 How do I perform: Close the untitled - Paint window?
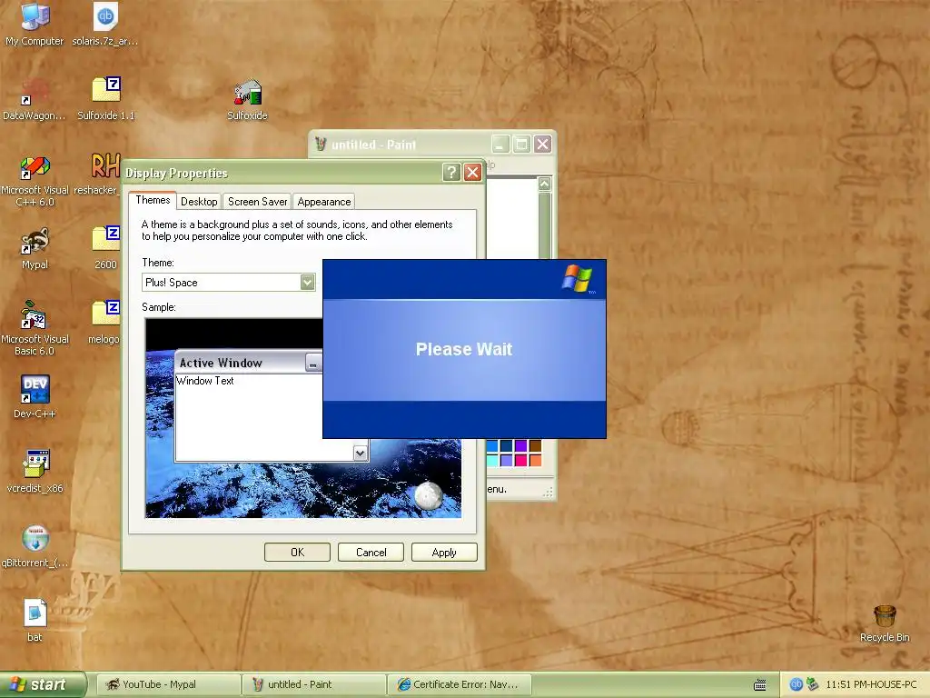tap(543, 144)
